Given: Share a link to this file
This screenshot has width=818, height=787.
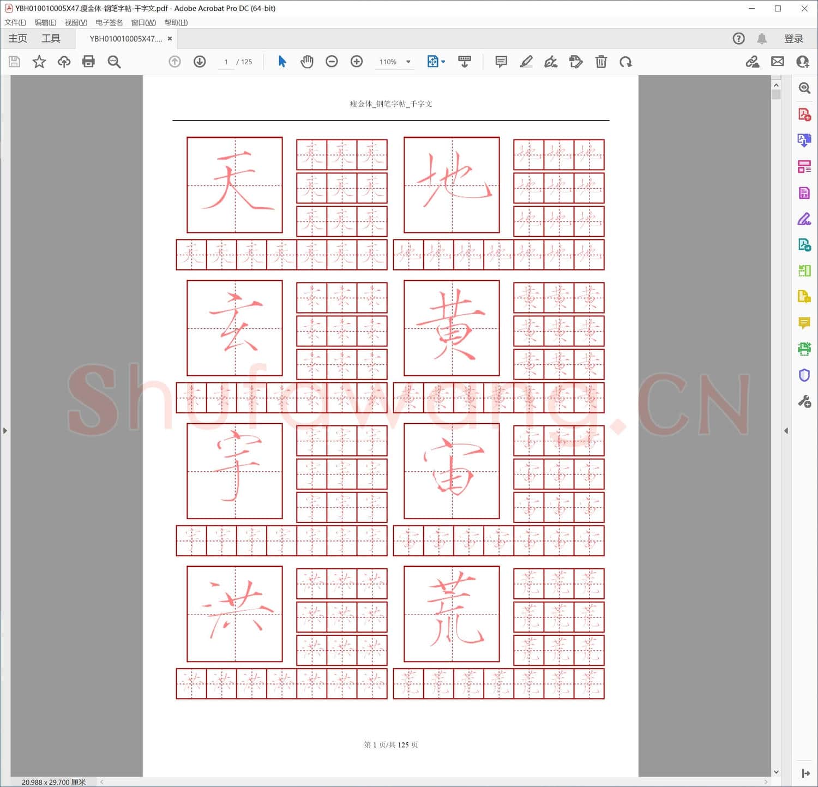Looking at the screenshot, I should pos(753,62).
